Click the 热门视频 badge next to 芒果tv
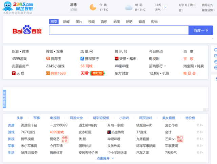 pyautogui.click(x=180, y=139)
